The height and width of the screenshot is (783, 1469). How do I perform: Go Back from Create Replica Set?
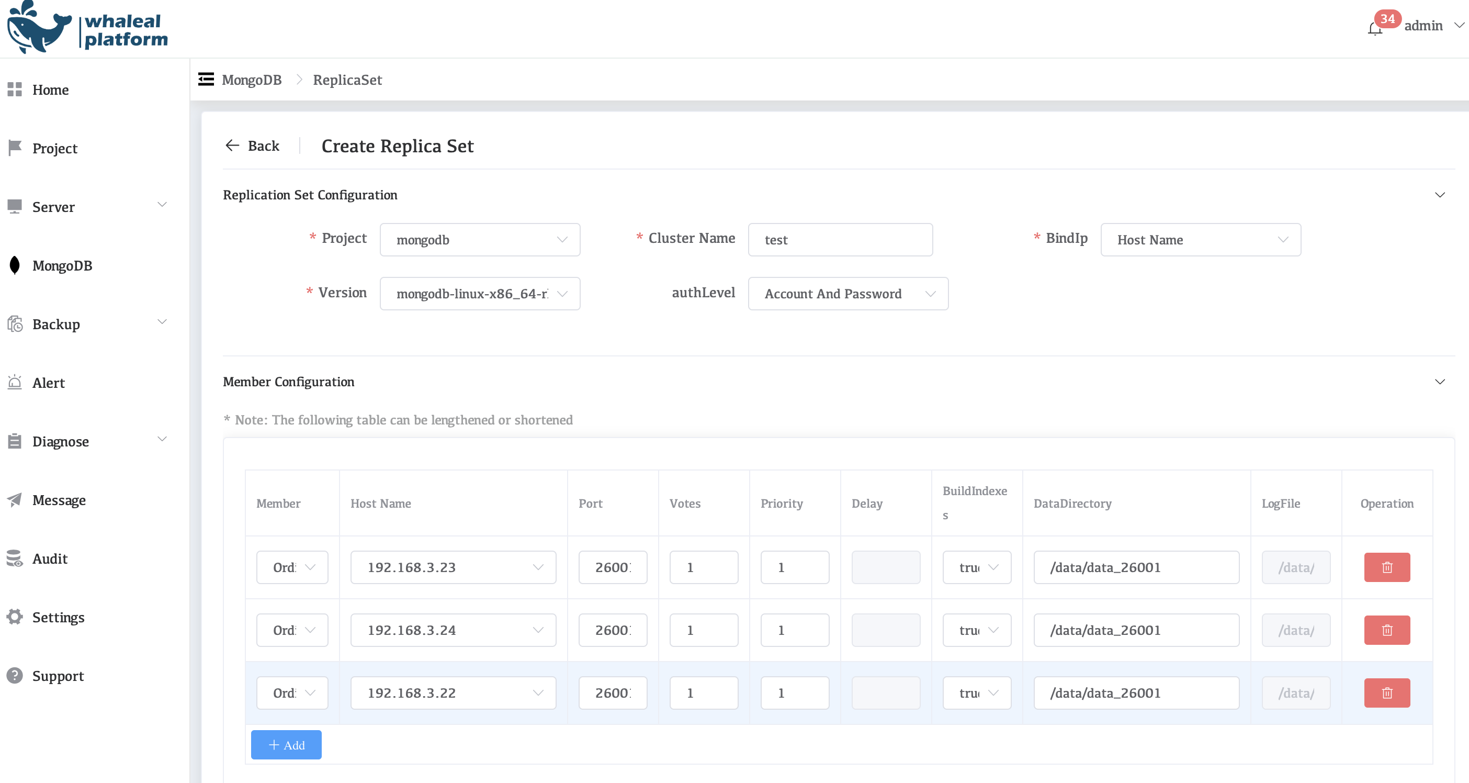pos(253,146)
